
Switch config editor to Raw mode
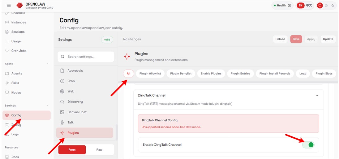click(x=99, y=150)
